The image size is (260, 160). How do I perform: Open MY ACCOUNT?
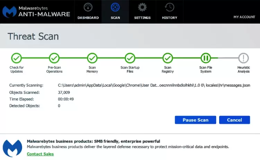click(244, 17)
